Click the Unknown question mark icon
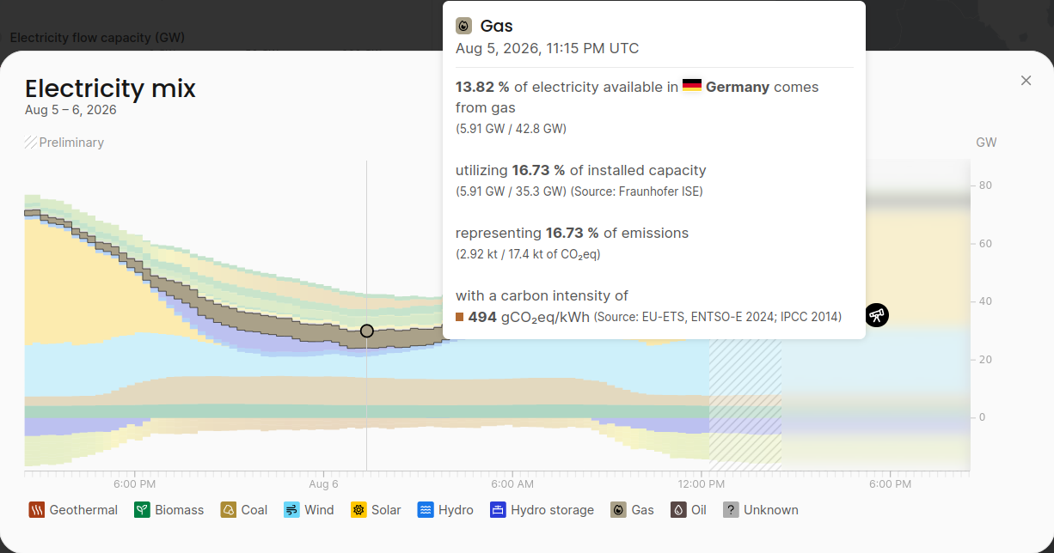Image resolution: width=1054 pixels, height=553 pixels. coord(731,510)
